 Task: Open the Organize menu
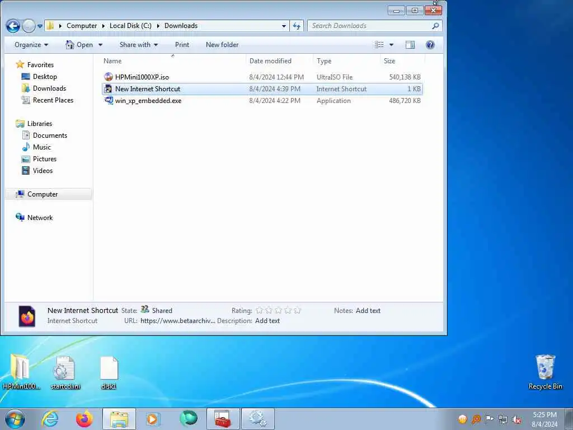tap(31, 45)
